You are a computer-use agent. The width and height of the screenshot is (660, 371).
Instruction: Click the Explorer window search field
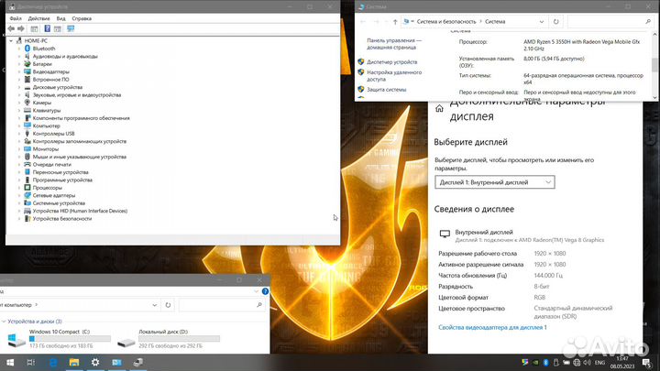coord(222,305)
